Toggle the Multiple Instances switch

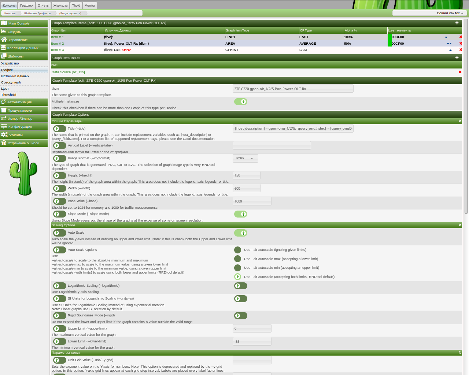(x=241, y=101)
